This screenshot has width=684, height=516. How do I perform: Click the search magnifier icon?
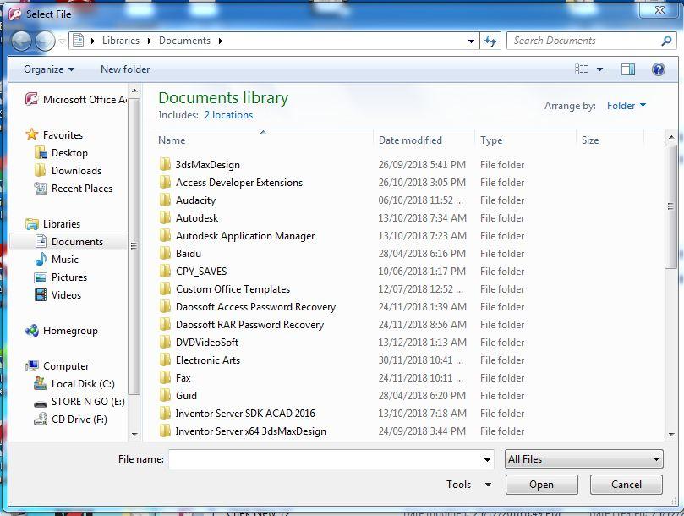click(x=667, y=41)
